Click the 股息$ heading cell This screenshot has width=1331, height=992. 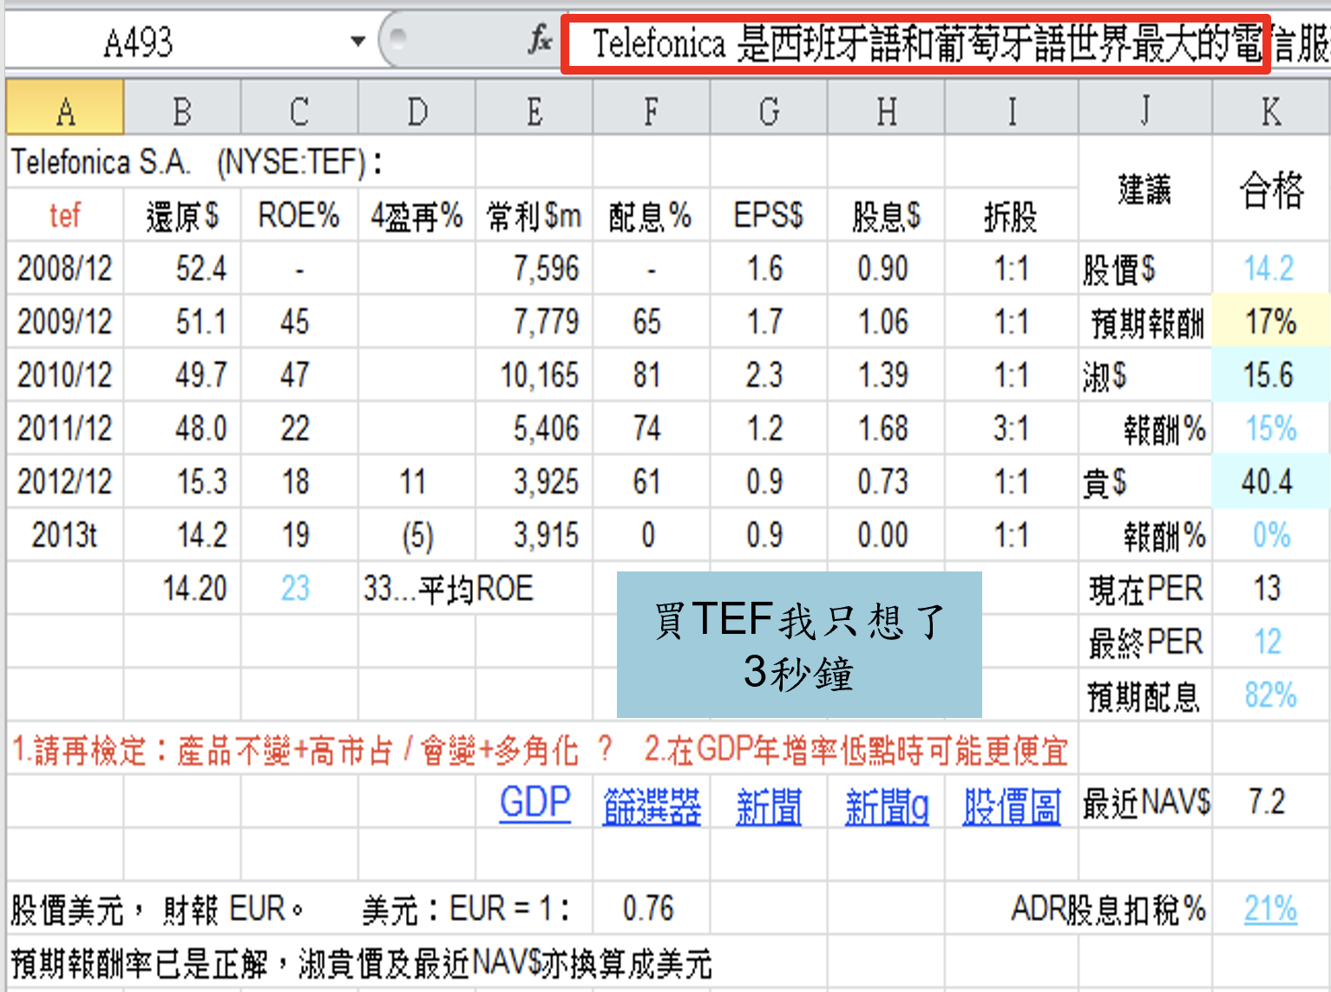pos(886,214)
